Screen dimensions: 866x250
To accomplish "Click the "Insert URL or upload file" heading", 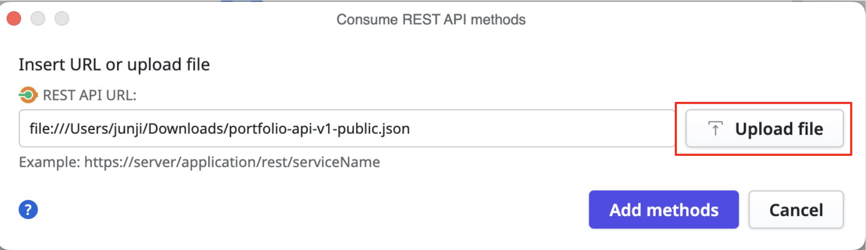I will [114, 65].
